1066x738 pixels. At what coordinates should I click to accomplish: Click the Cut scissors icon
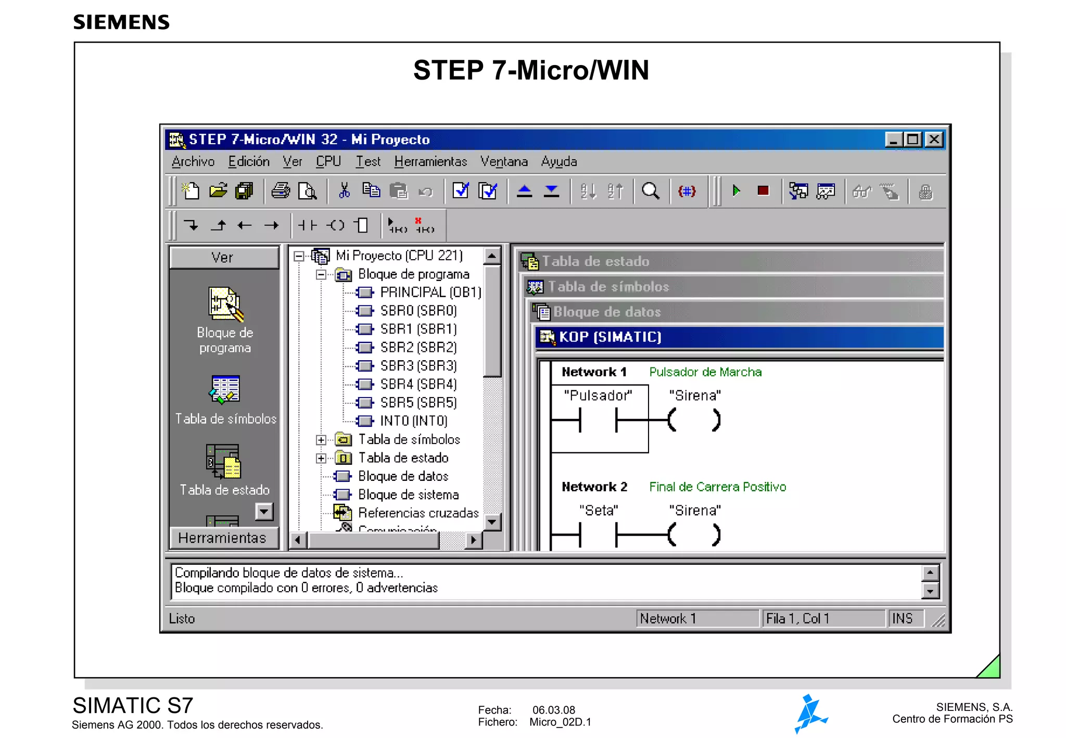click(x=344, y=191)
